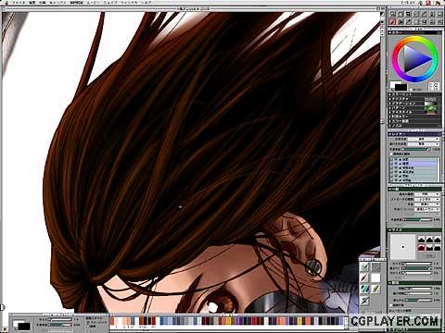
Task: Open the File menu in the menu bar
Action: [19, 3]
